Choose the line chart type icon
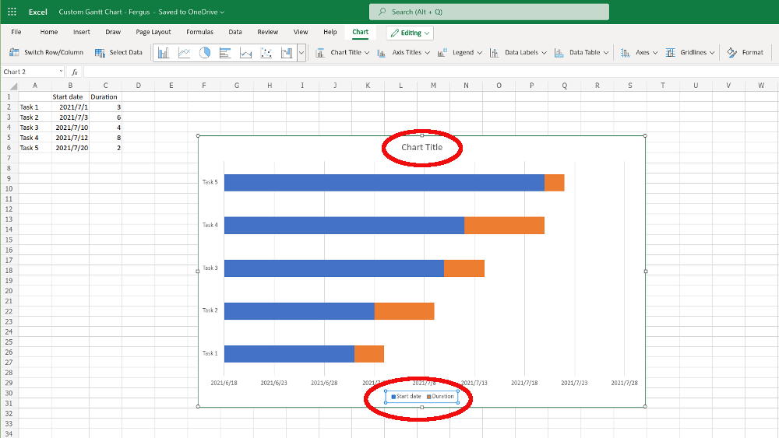Image resolution: width=779 pixels, height=438 pixels. point(185,53)
